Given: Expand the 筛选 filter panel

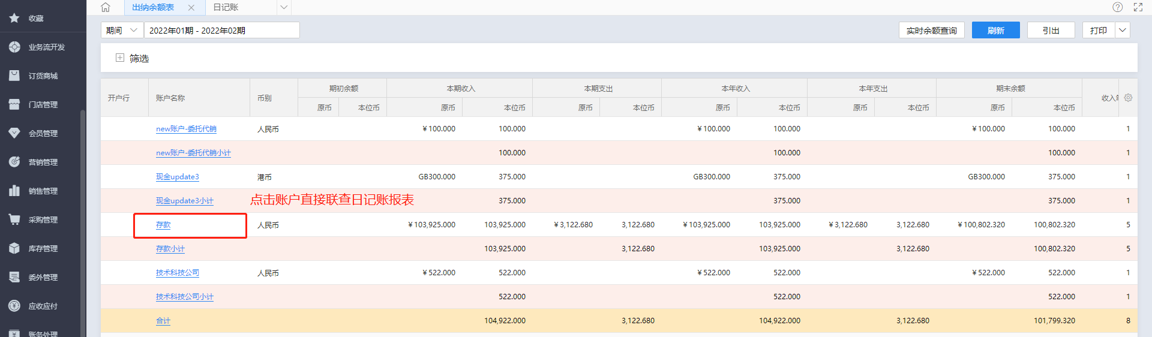Looking at the screenshot, I should pyautogui.click(x=120, y=58).
